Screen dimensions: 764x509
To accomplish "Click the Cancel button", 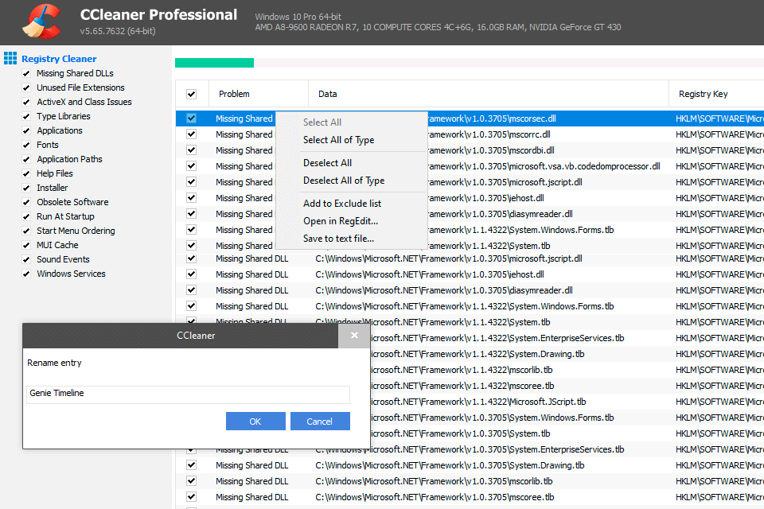I will tap(320, 422).
